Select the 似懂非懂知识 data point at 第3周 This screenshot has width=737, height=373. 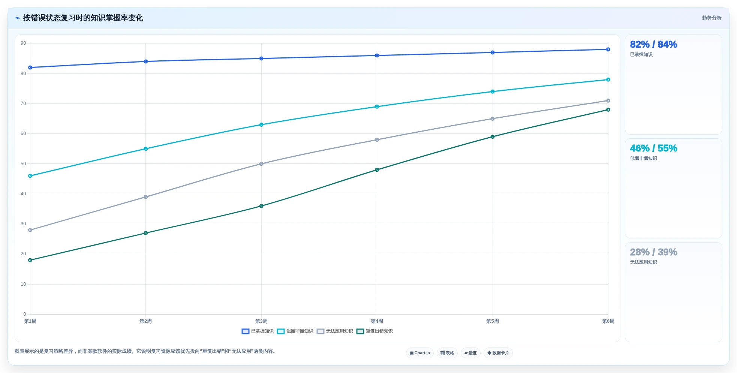pos(261,125)
